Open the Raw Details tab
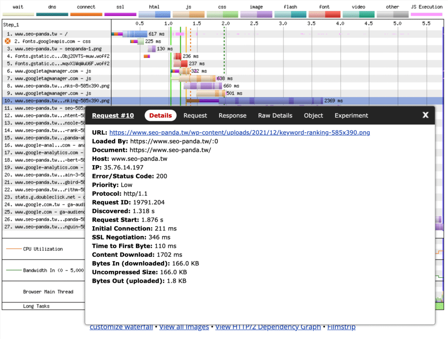Image resolution: width=448 pixels, height=339 pixels. (x=275, y=116)
